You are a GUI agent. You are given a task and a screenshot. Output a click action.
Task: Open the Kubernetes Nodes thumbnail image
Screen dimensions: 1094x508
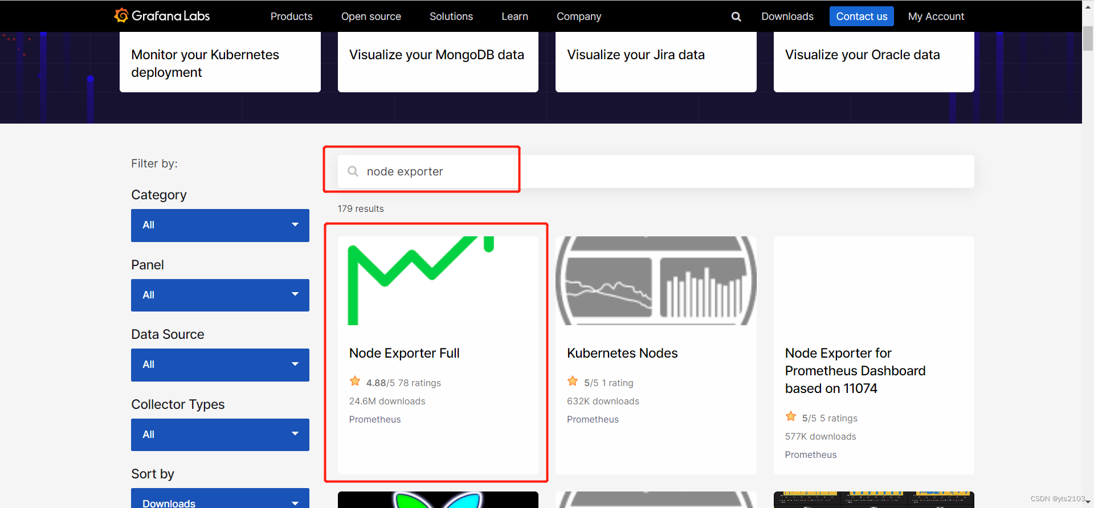(656, 281)
